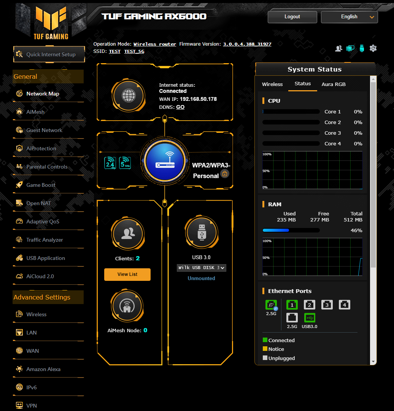This screenshot has height=411, width=394.
Task: Click the TEST_5G SSID link
Action: 134,51
